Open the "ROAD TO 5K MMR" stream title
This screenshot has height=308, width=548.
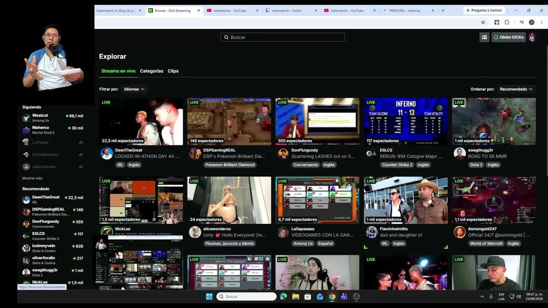(487, 156)
